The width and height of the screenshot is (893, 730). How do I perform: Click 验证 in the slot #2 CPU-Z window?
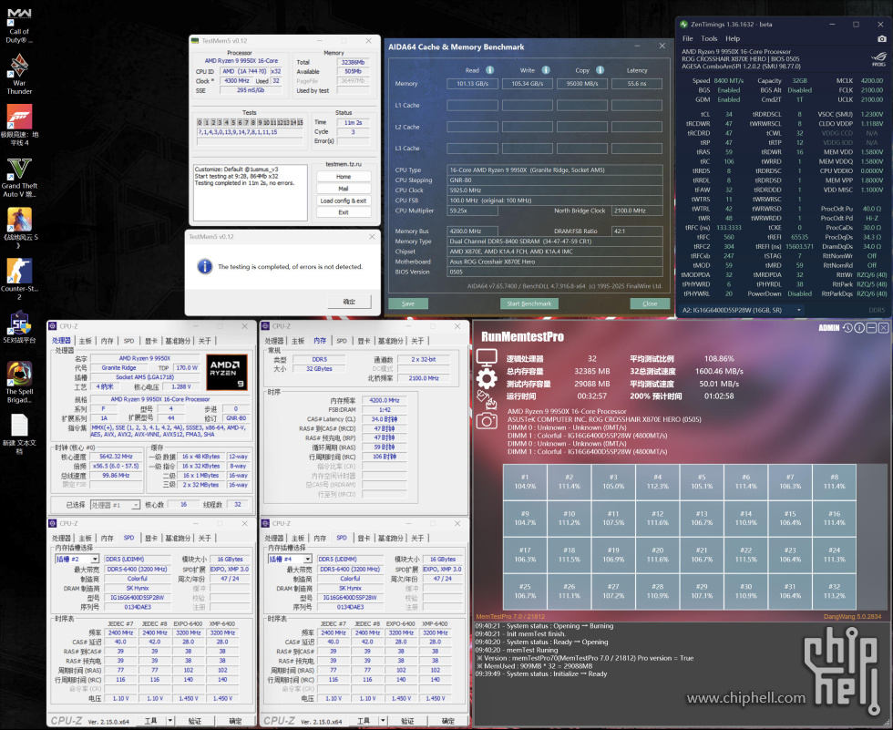[194, 721]
